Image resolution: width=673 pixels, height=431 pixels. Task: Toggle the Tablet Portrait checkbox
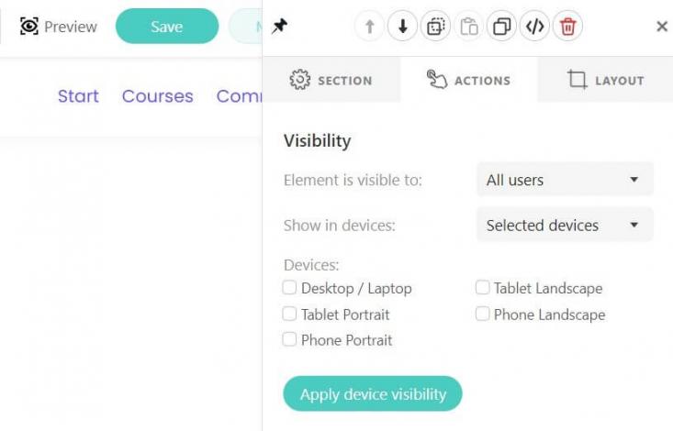(290, 314)
